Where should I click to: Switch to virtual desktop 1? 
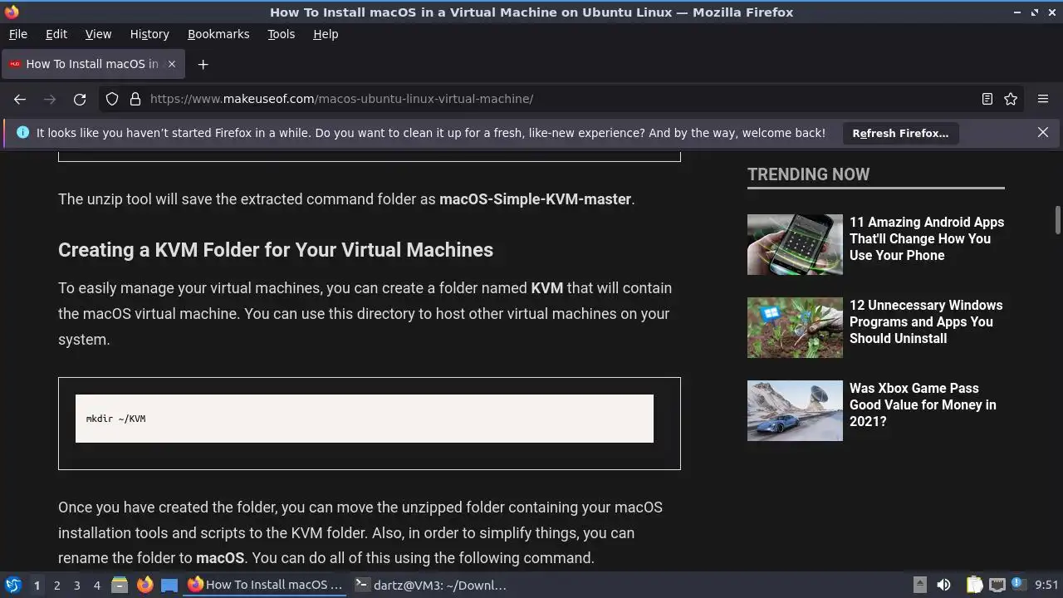(37, 586)
